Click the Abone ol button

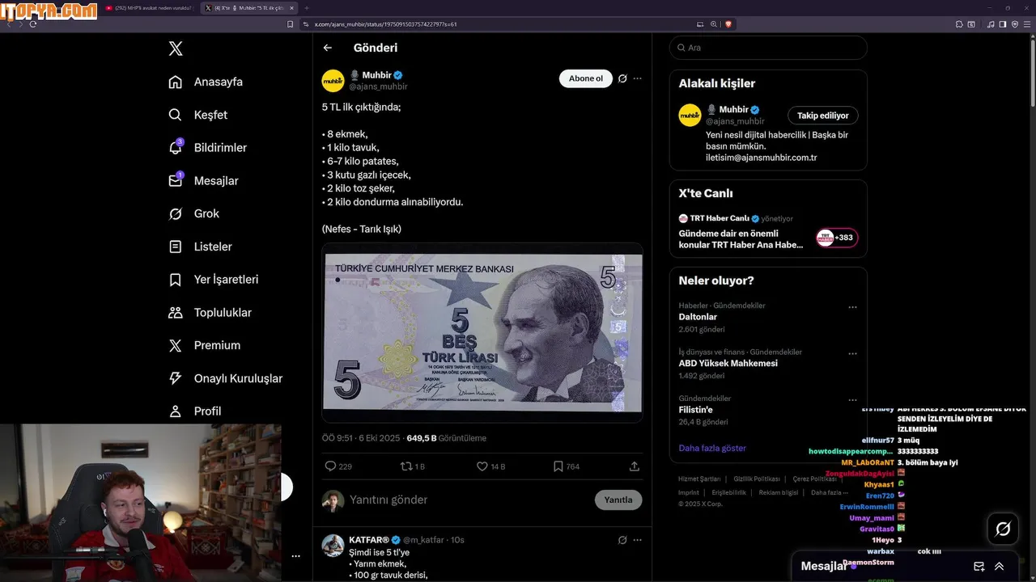pos(585,78)
